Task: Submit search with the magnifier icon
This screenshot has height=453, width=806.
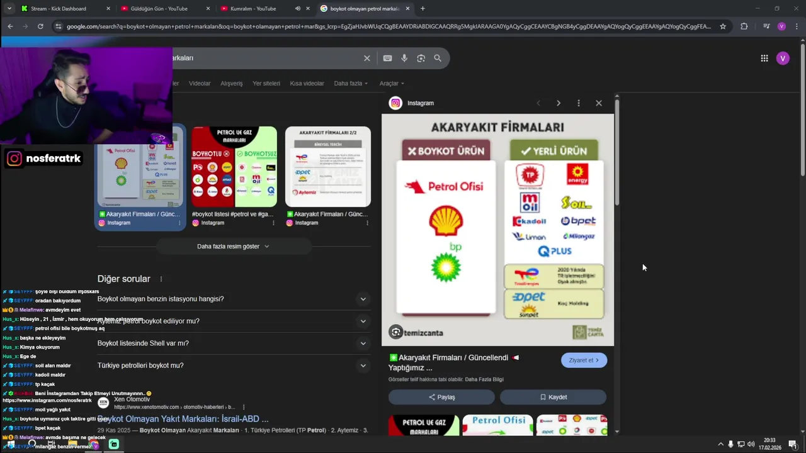Action: coord(438,58)
